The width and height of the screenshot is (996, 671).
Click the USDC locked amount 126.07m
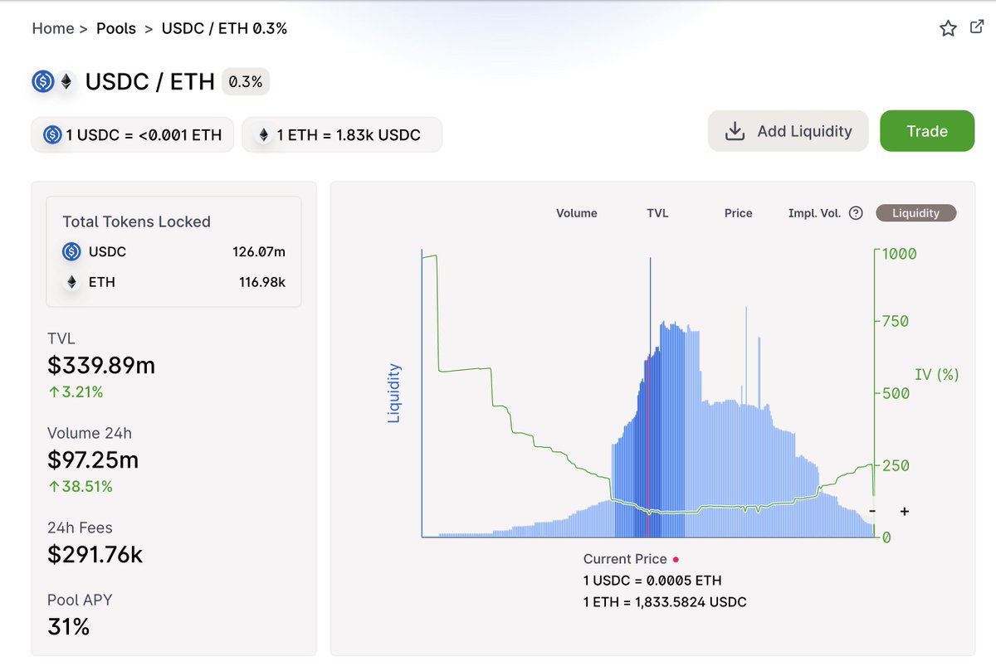pyautogui.click(x=259, y=252)
